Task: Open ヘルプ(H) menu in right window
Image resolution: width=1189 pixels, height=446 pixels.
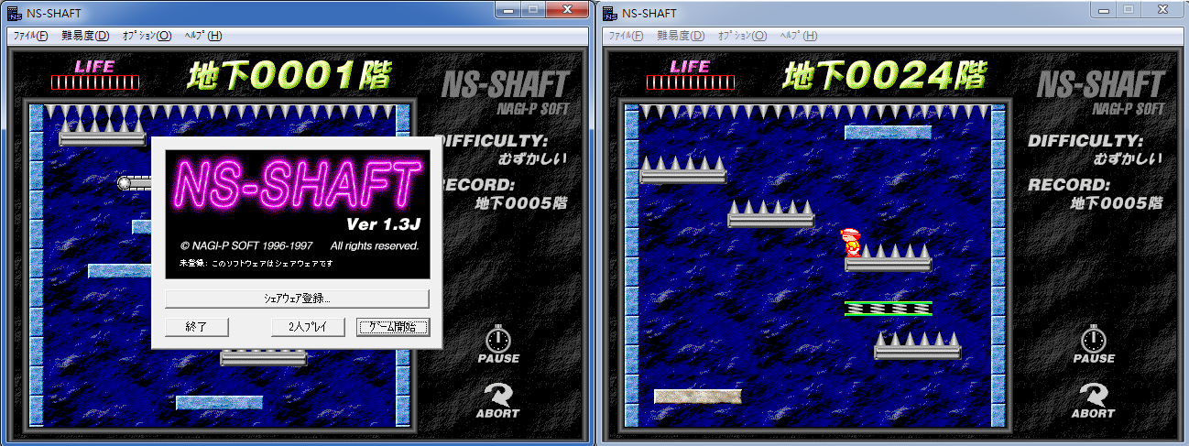Action: [799, 36]
